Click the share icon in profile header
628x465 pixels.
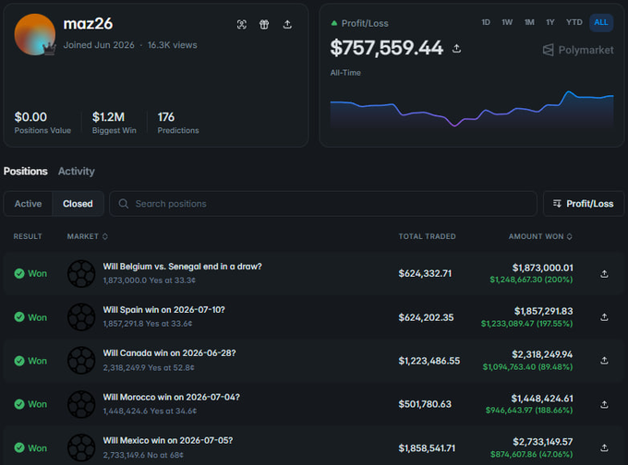pos(287,24)
